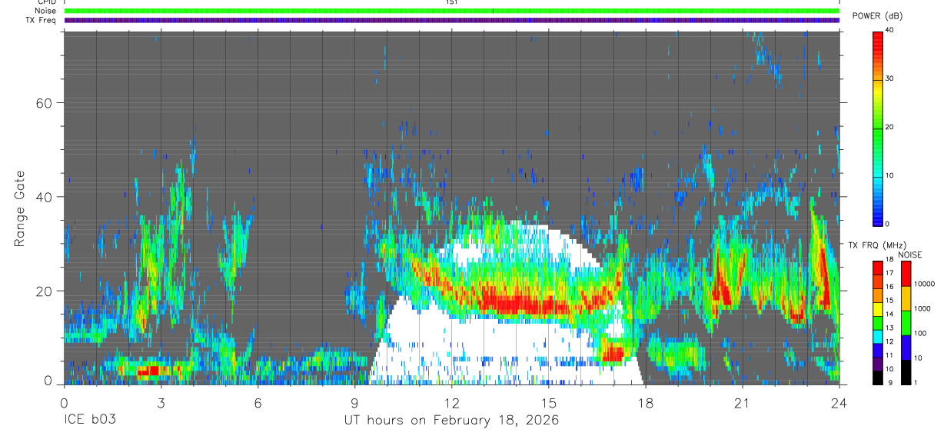Click the NOISE legend title
Screen dimensions: 944x436
point(910,255)
